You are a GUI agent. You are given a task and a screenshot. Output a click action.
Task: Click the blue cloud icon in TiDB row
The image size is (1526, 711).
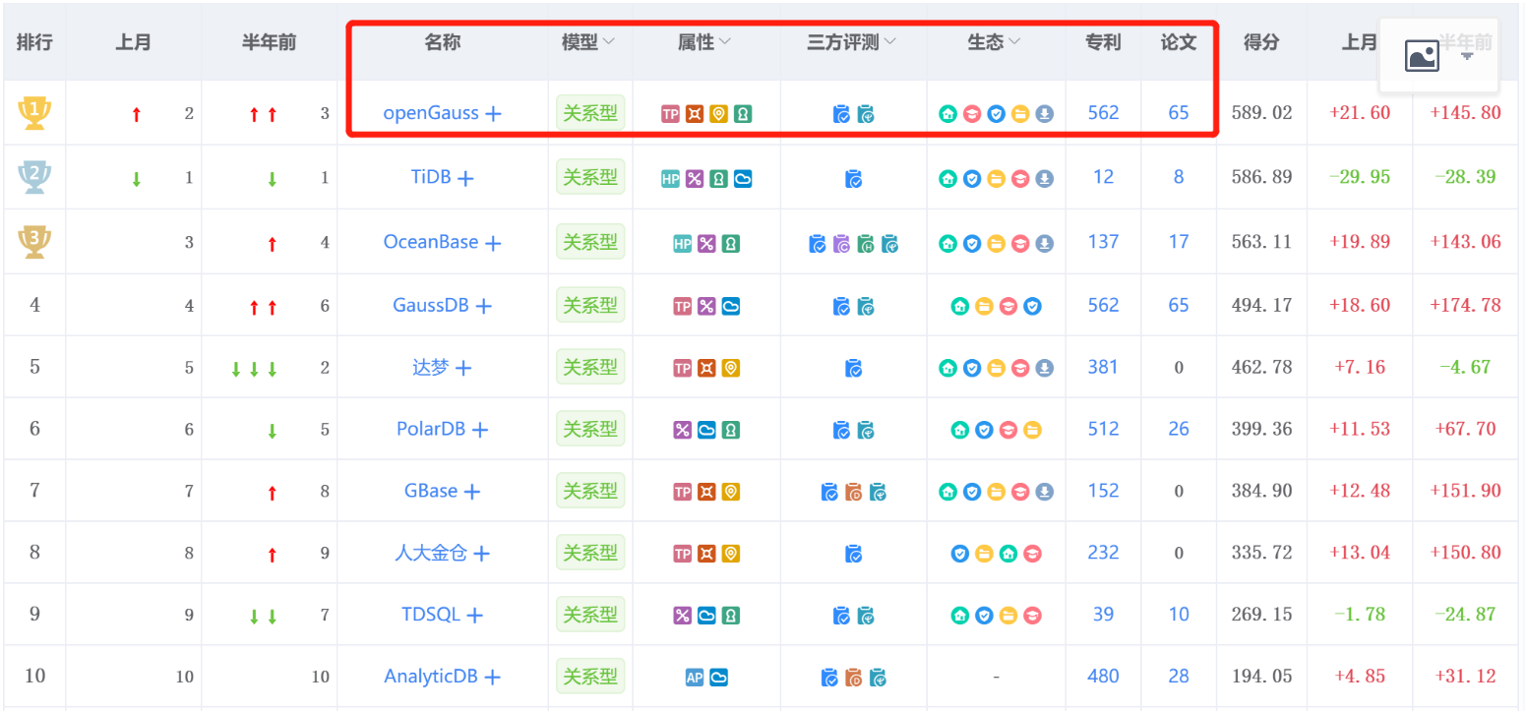point(743,179)
